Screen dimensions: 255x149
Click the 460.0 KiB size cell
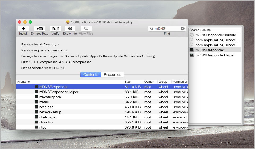point(133,107)
